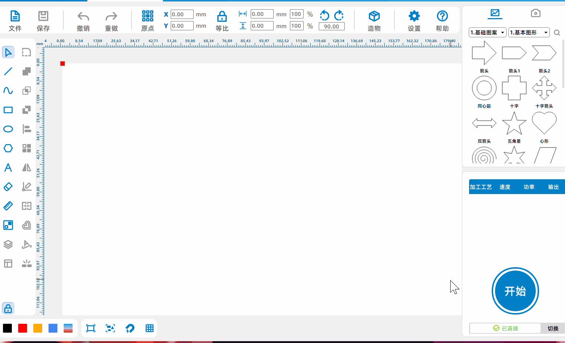Open the 造物 cube icon
The image size is (565, 343).
click(x=374, y=16)
